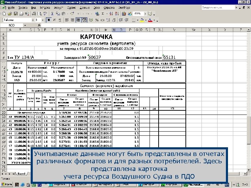
Task: Click the Paste clipboard icon
Action: coord(63,14)
